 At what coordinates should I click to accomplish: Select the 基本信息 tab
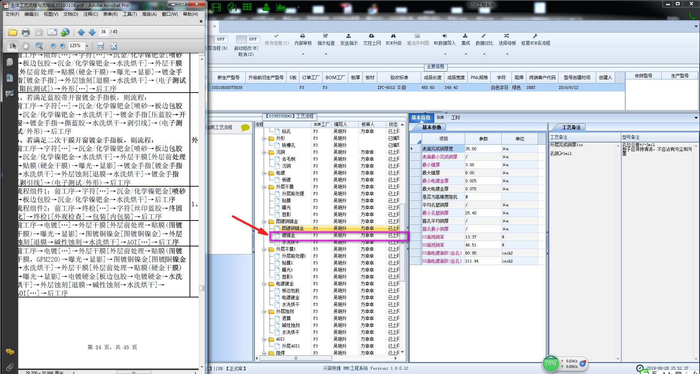click(x=421, y=117)
